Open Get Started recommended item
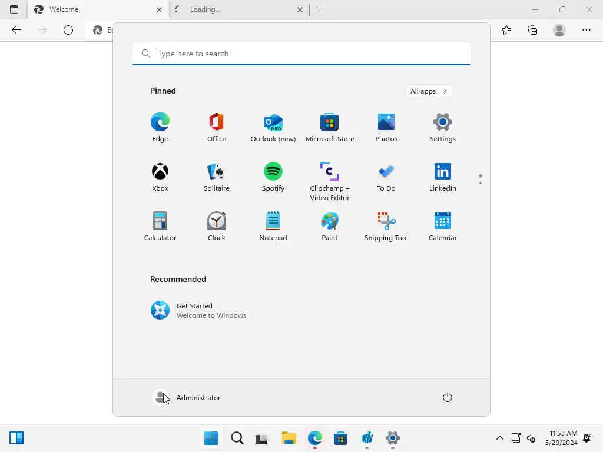Viewport: 603px width, 452px height. pos(198,310)
